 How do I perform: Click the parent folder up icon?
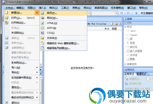[120, 24]
